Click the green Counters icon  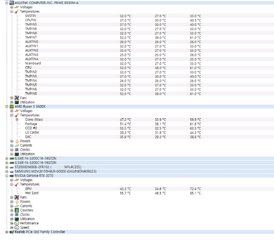pyautogui.click(x=17, y=210)
